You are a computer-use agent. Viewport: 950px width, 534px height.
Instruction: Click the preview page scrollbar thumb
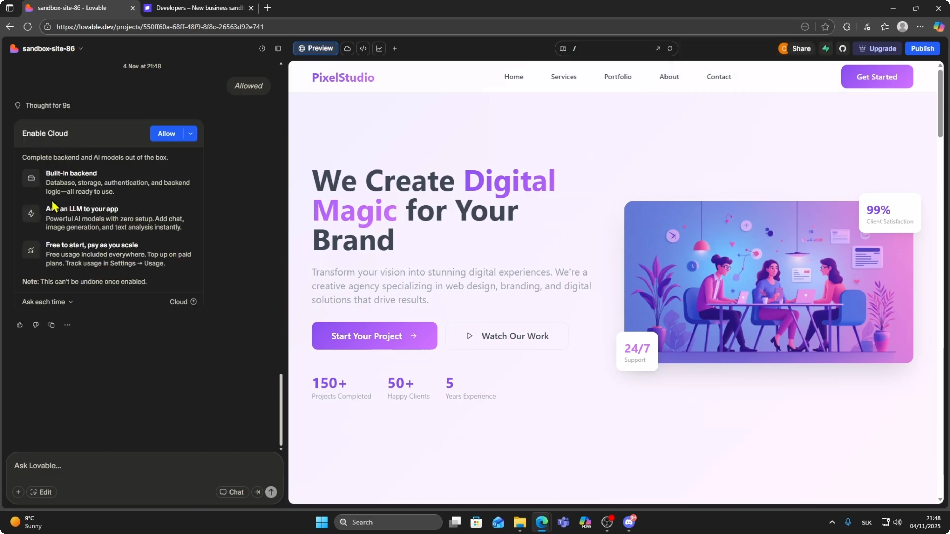(940, 103)
